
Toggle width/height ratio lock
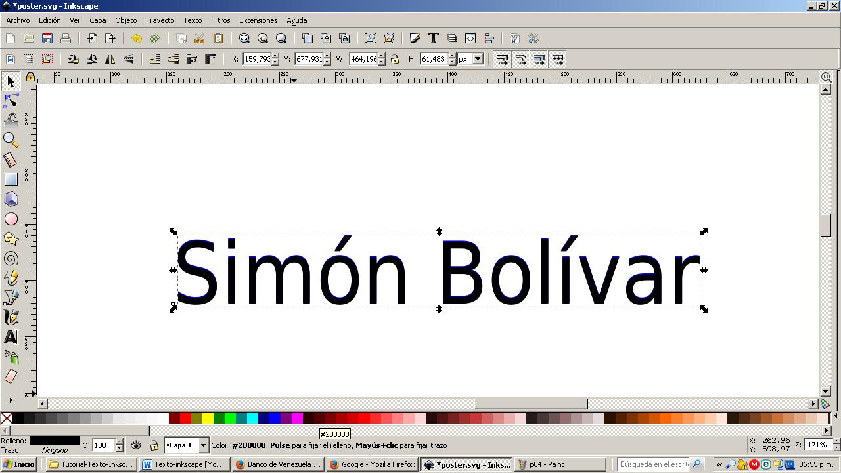(x=395, y=59)
